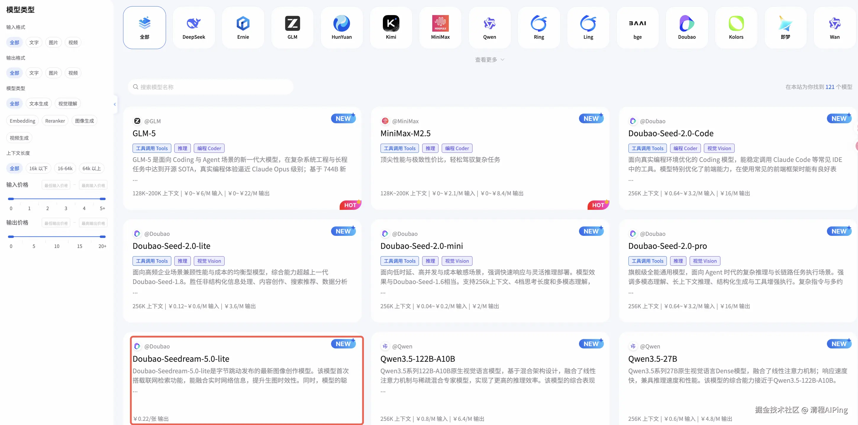Screen dimensions: 858x425
Task: Collapse the left filter sidebar arrow
Action: (x=115, y=104)
